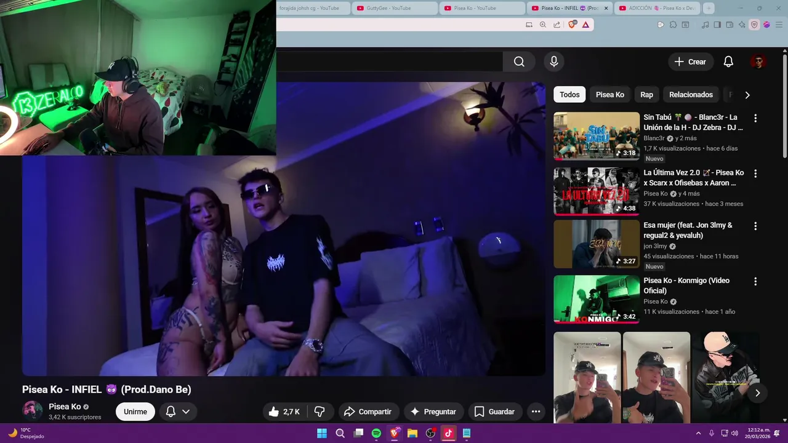Switch to the Pisea Ko - YouTube tab
788x443 pixels.
(482, 8)
